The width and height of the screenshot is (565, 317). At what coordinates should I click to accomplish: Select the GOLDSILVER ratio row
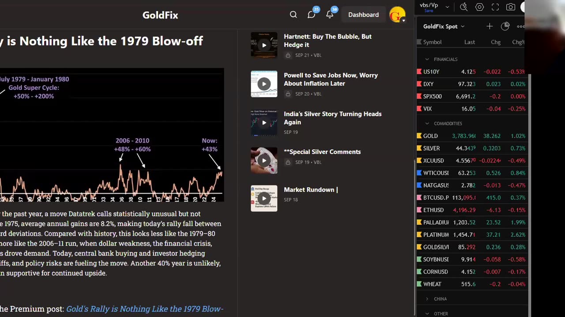[471, 247]
